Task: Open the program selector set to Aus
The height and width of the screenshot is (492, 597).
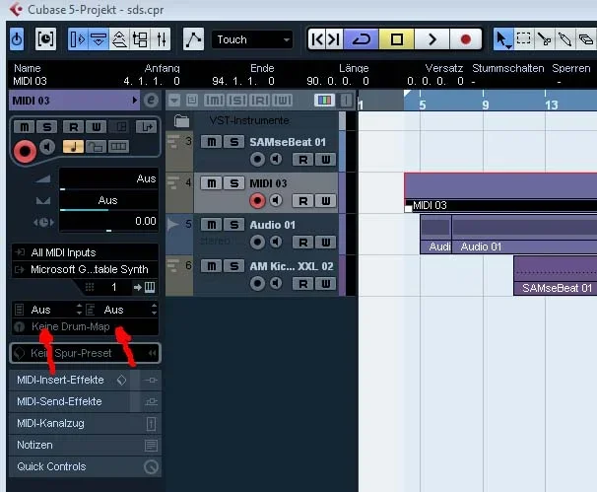Action: [x=121, y=310]
